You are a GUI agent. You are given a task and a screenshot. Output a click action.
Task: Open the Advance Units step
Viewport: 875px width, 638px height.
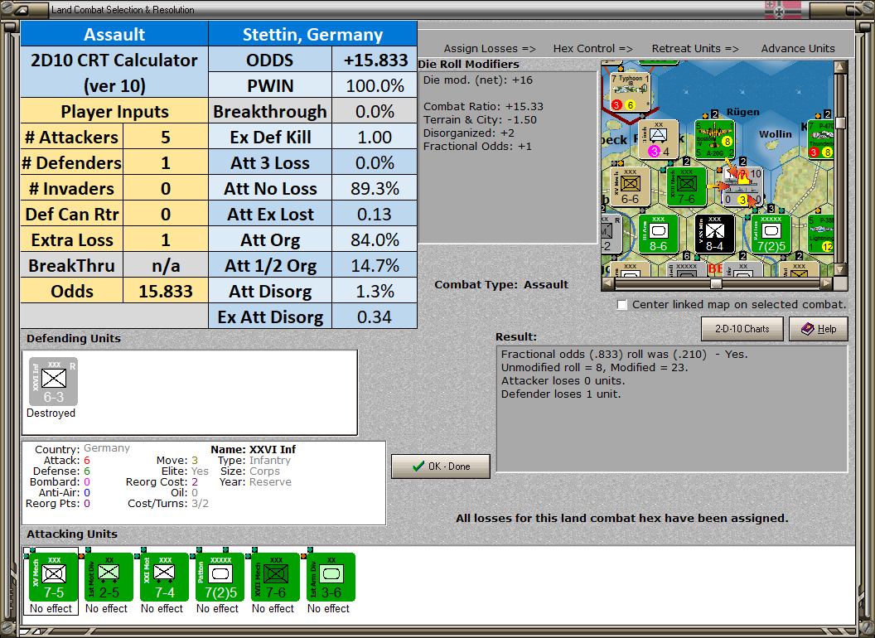798,49
